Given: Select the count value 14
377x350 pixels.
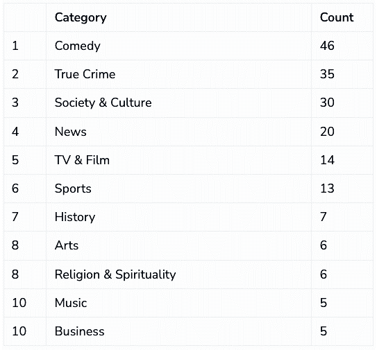Looking at the screenshot, I should 327,160.
